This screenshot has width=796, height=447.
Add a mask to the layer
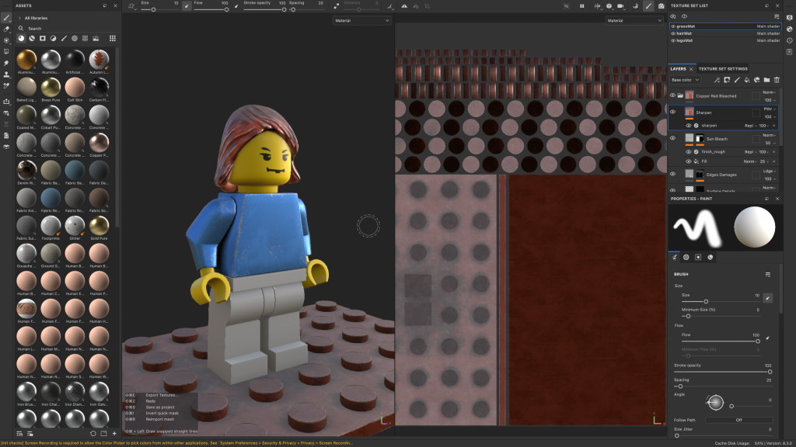(x=727, y=80)
